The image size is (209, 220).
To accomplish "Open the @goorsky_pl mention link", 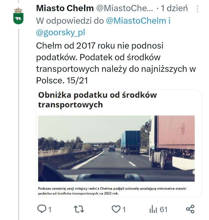I will 61,33.
